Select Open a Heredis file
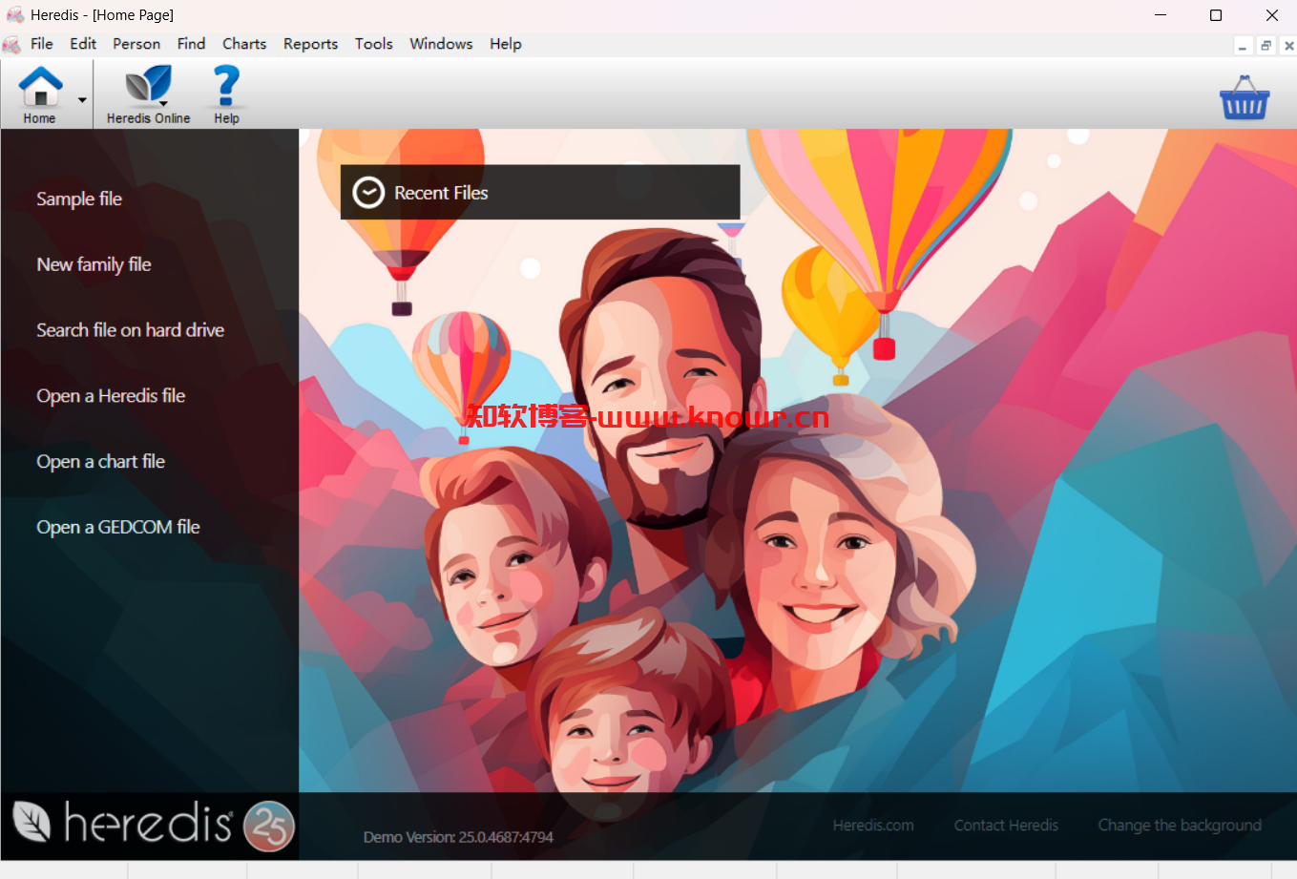 (x=111, y=396)
